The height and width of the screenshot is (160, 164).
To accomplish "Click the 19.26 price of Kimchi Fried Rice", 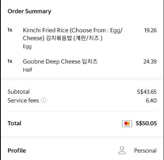I will click(150, 31).
